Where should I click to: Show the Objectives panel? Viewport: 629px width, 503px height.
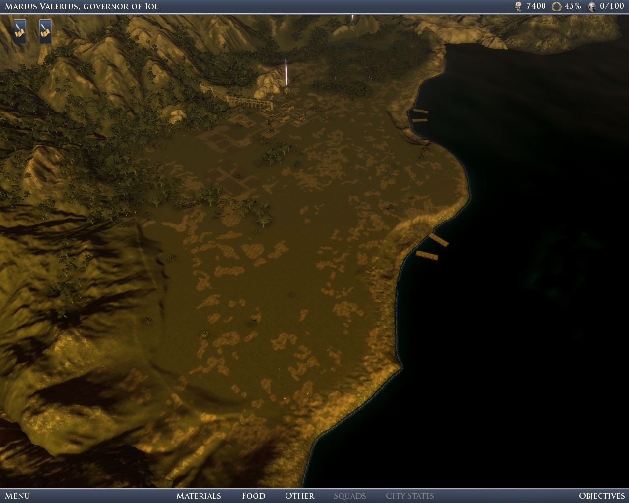601,496
